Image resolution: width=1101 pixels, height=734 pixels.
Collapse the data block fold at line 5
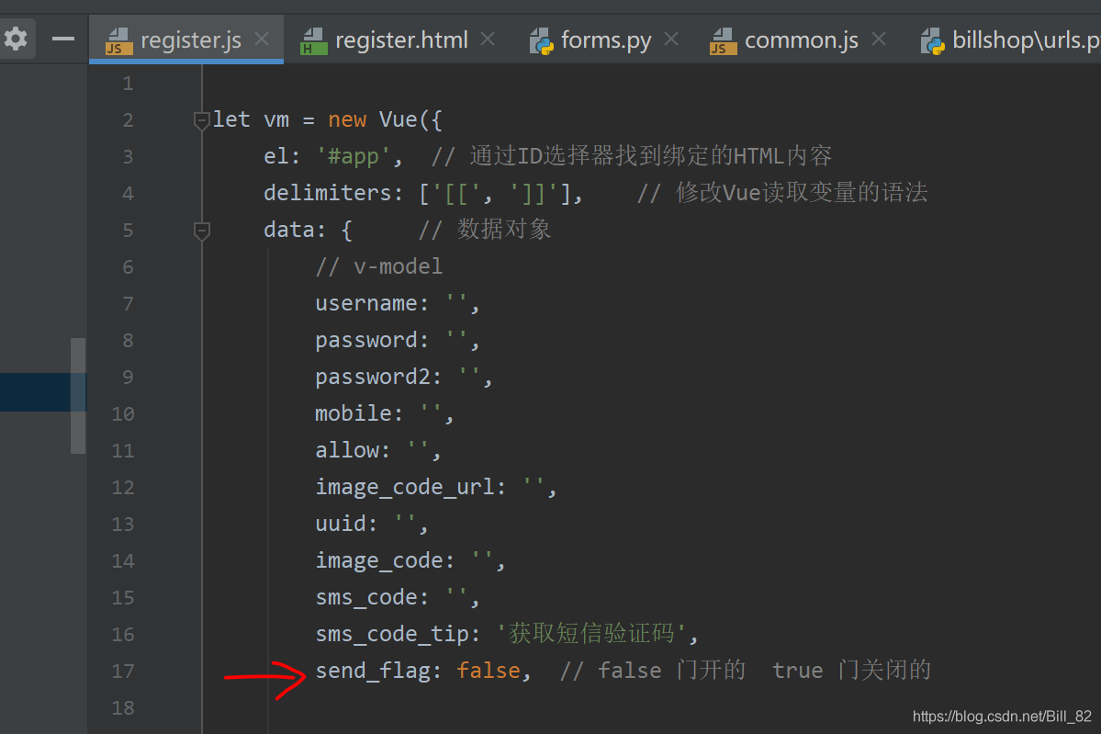click(x=201, y=231)
